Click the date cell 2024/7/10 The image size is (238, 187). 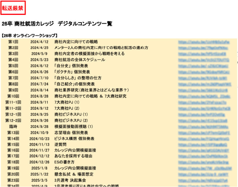39,78
